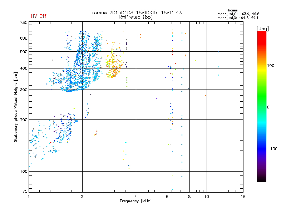Click the 2 MHz x-axis label
Viewport: 286px width, 214px height.
click(82, 197)
